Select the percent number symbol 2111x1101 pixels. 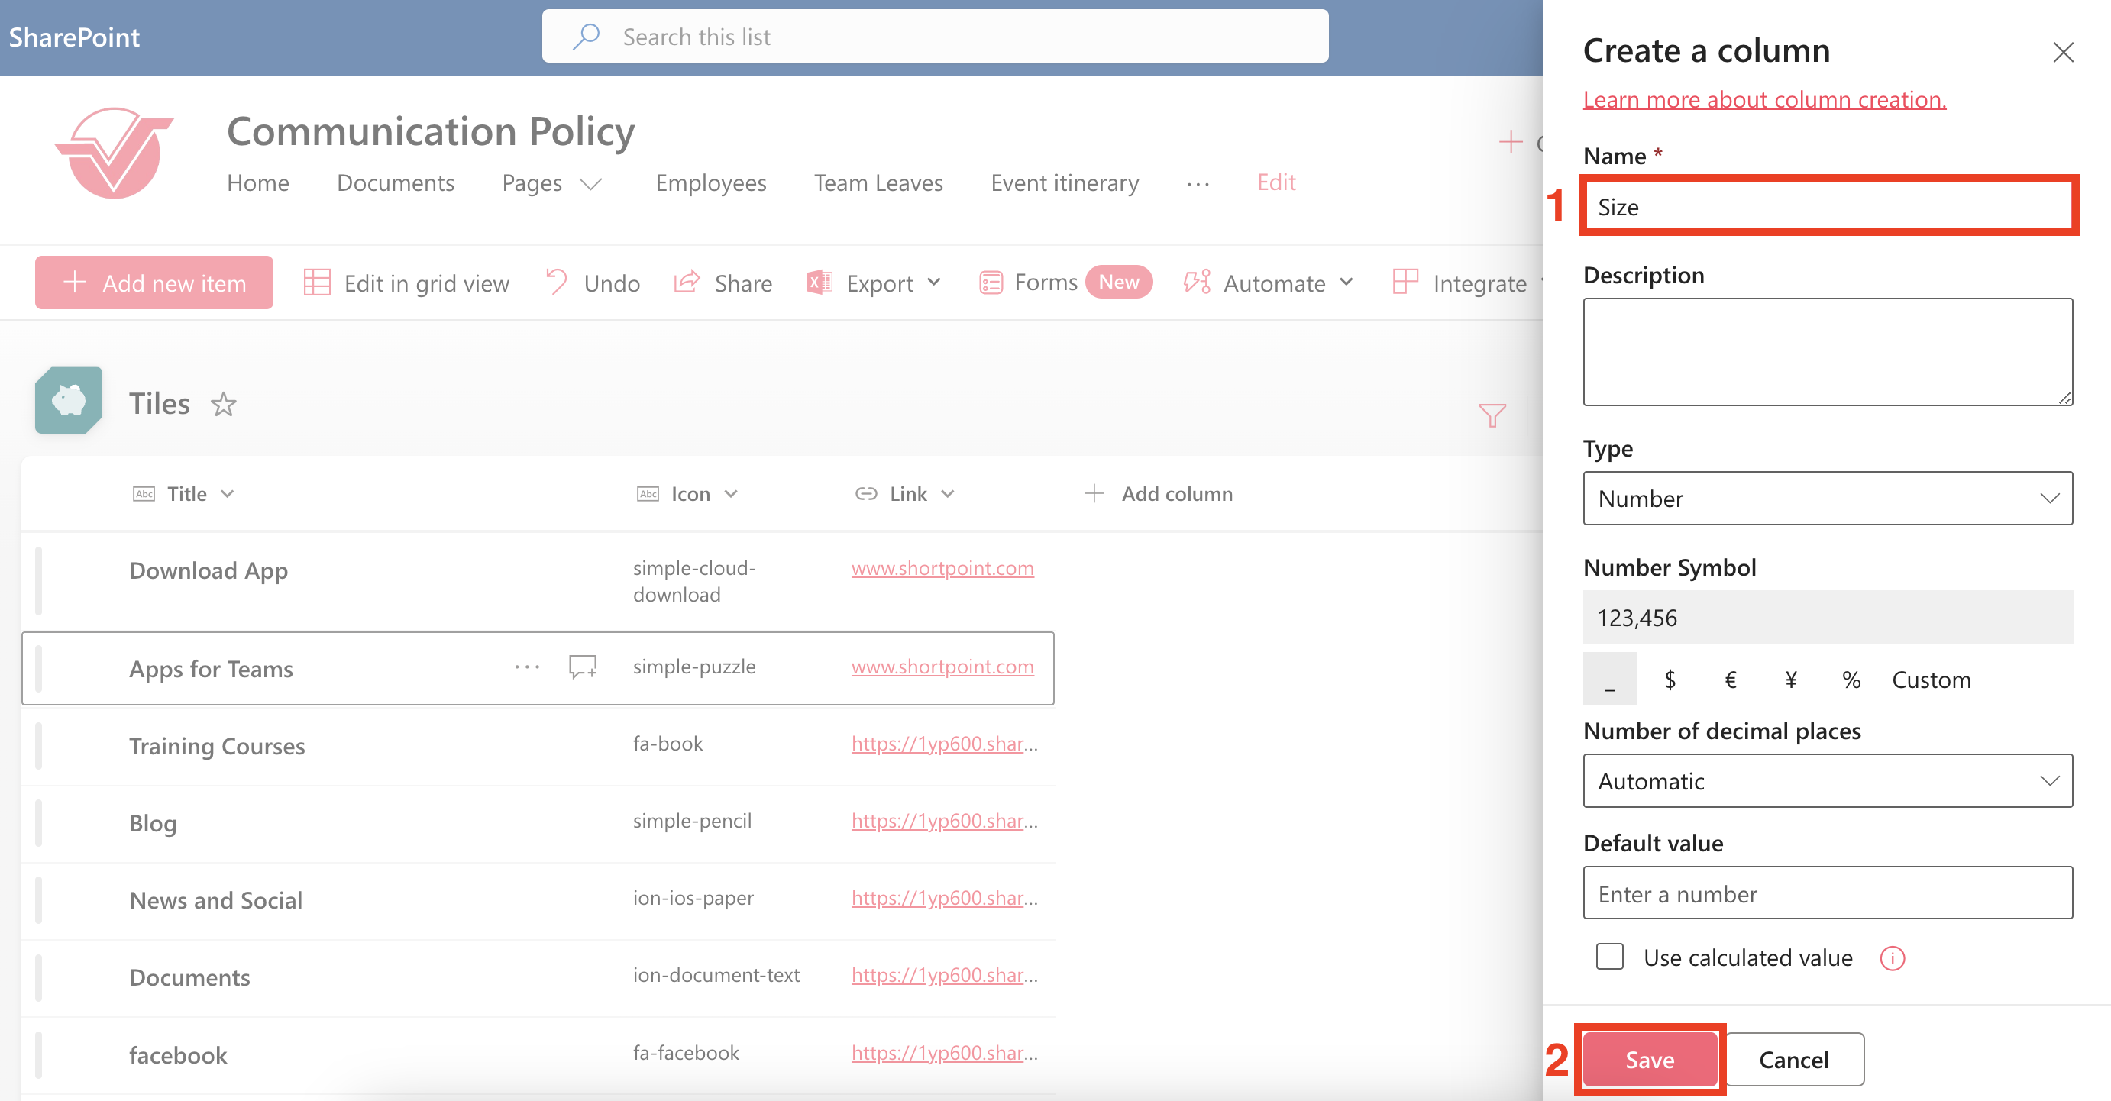tap(1851, 679)
